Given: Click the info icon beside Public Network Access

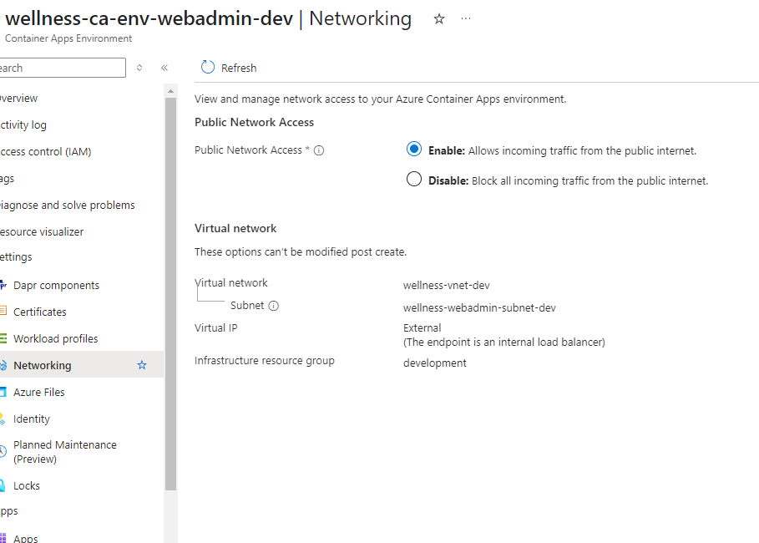Looking at the screenshot, I should pyautogui.click(x=319, y=150).
